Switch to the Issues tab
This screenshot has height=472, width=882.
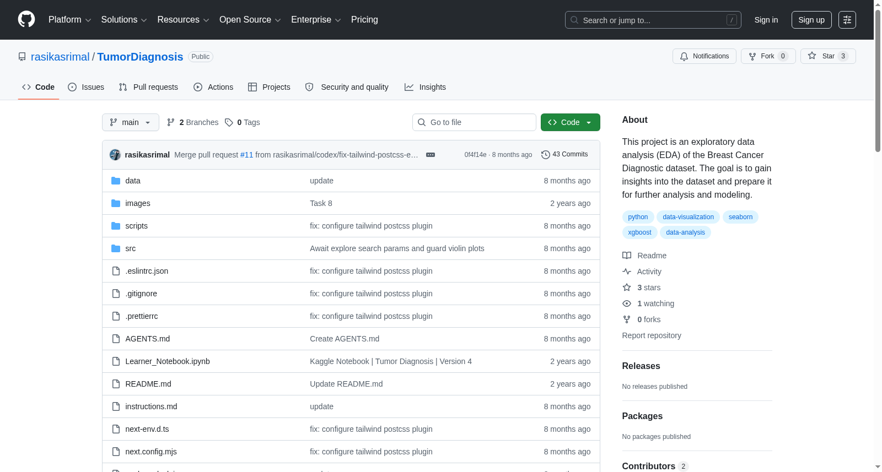tap(86, 87)
